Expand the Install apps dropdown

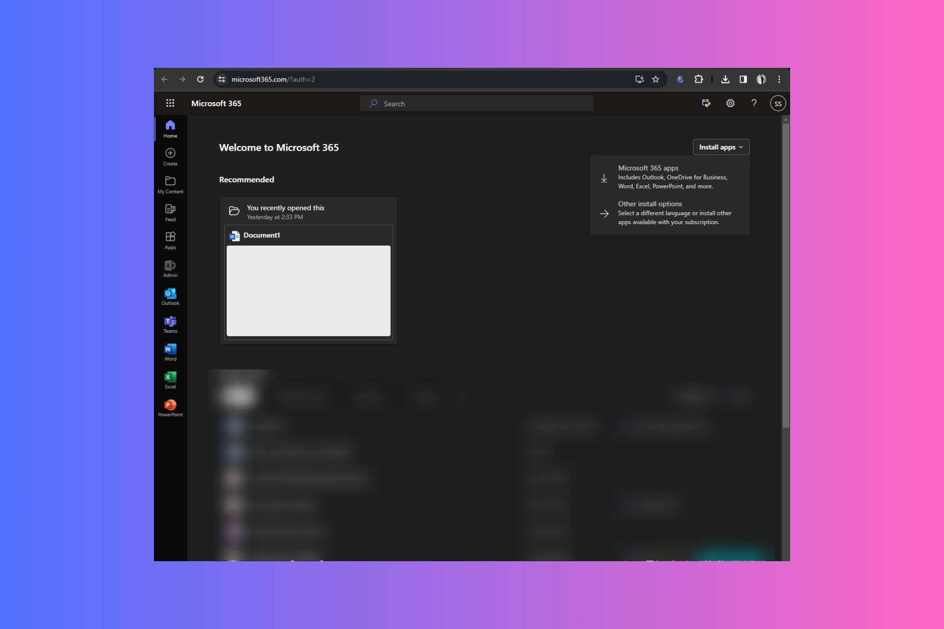720,147
